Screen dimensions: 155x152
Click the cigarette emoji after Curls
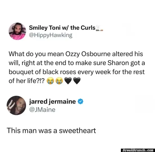pyautogui.click(x=99, y=28)
